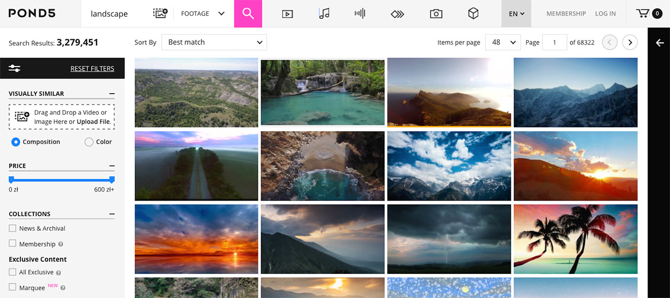670x298 pixels.
Task: Open the aerial green badlands thumbnail
Action: click(196, 93)
